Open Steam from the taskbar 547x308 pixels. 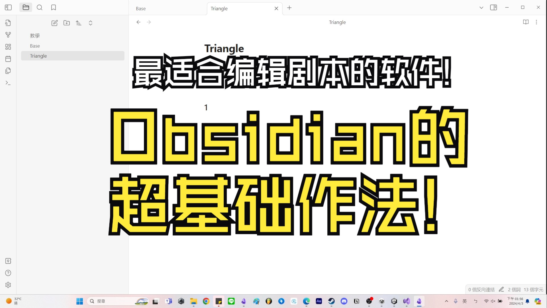(x=331, y=301)
